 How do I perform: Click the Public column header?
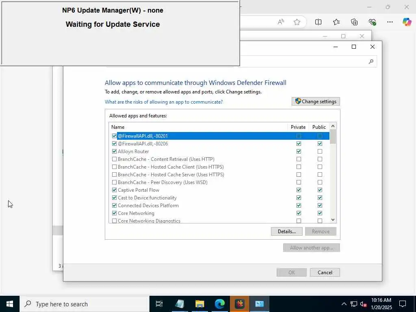pos(319,127)
